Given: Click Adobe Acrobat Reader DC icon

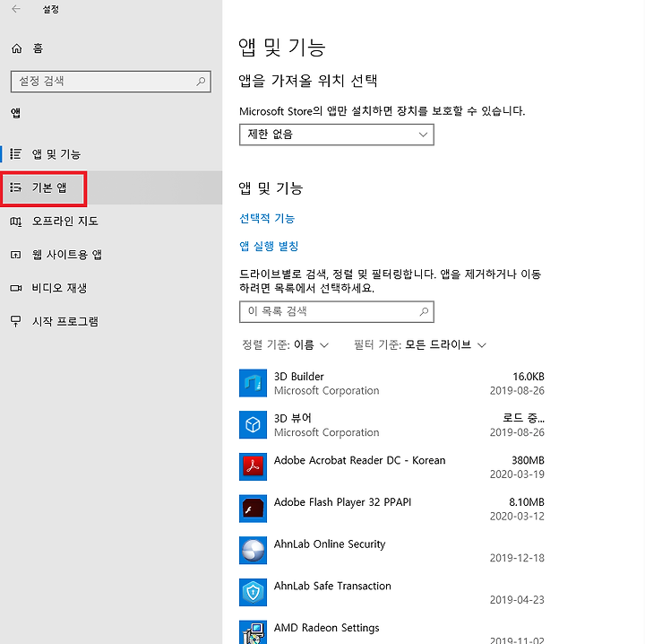Looking at the screenshot, I should point(253,467).
